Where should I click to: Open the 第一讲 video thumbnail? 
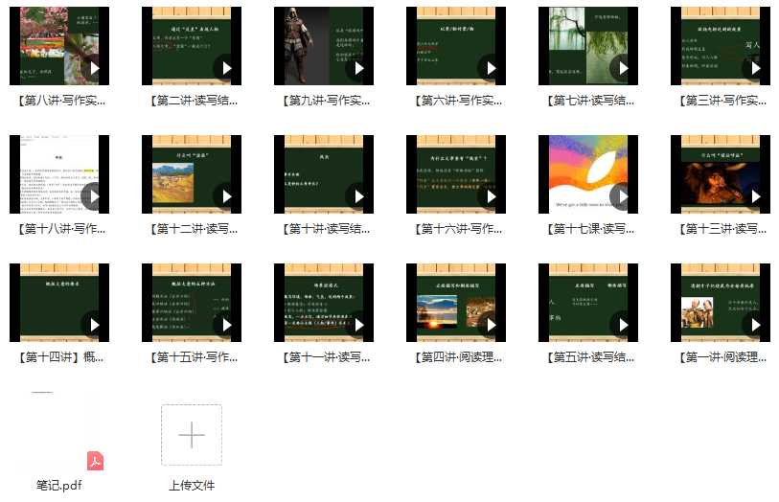click(720, 302)
